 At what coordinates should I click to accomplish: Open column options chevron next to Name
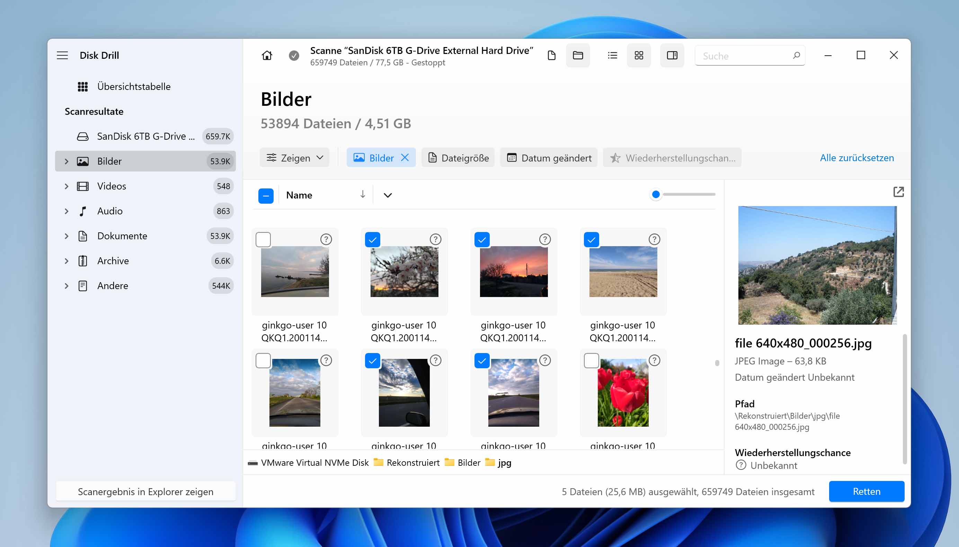[x=388, y=195]
